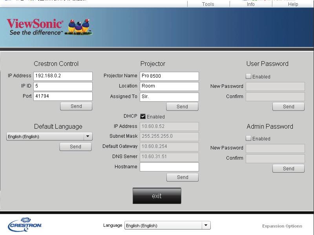Click User Password Confirm field
314x235 pixels.
276,97
